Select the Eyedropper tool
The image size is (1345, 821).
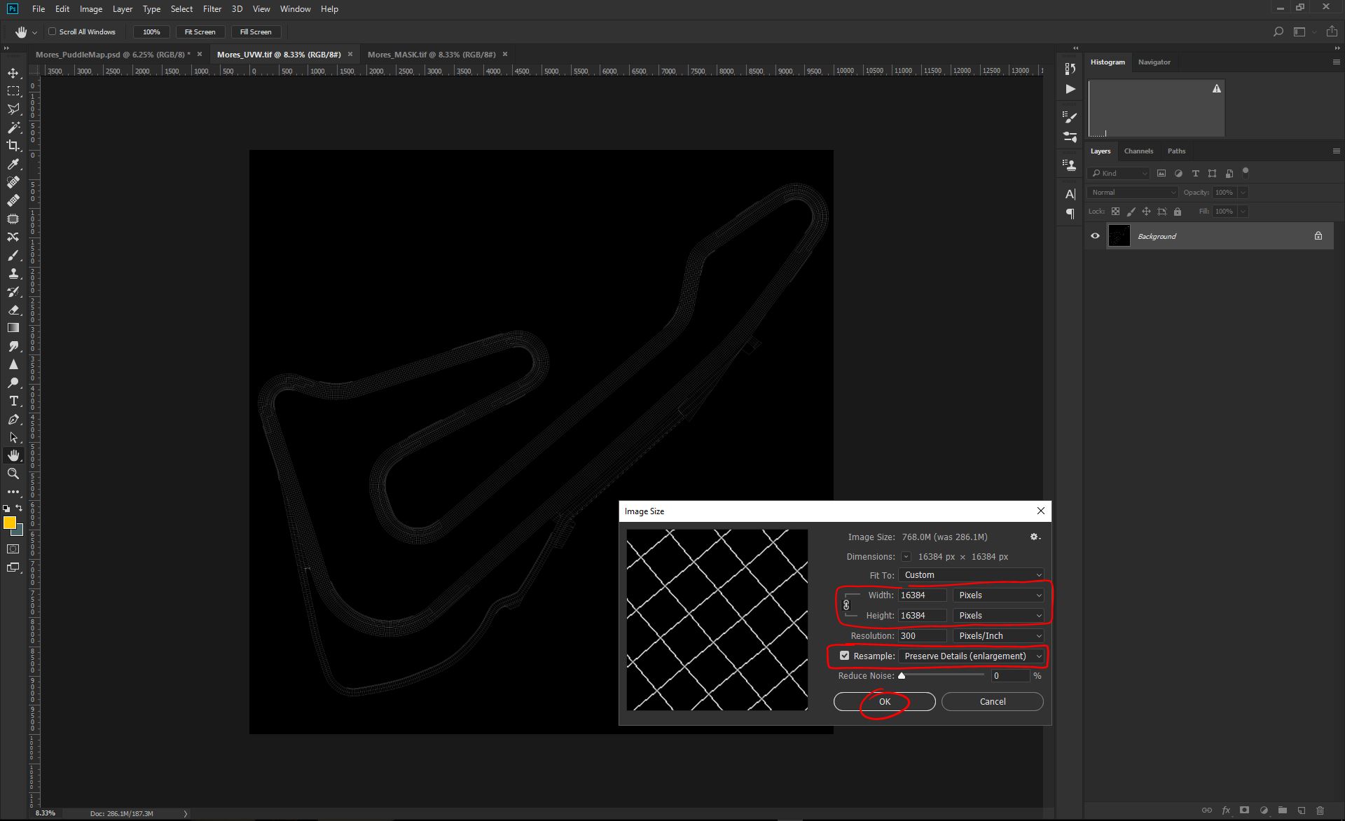click(13, 164)
